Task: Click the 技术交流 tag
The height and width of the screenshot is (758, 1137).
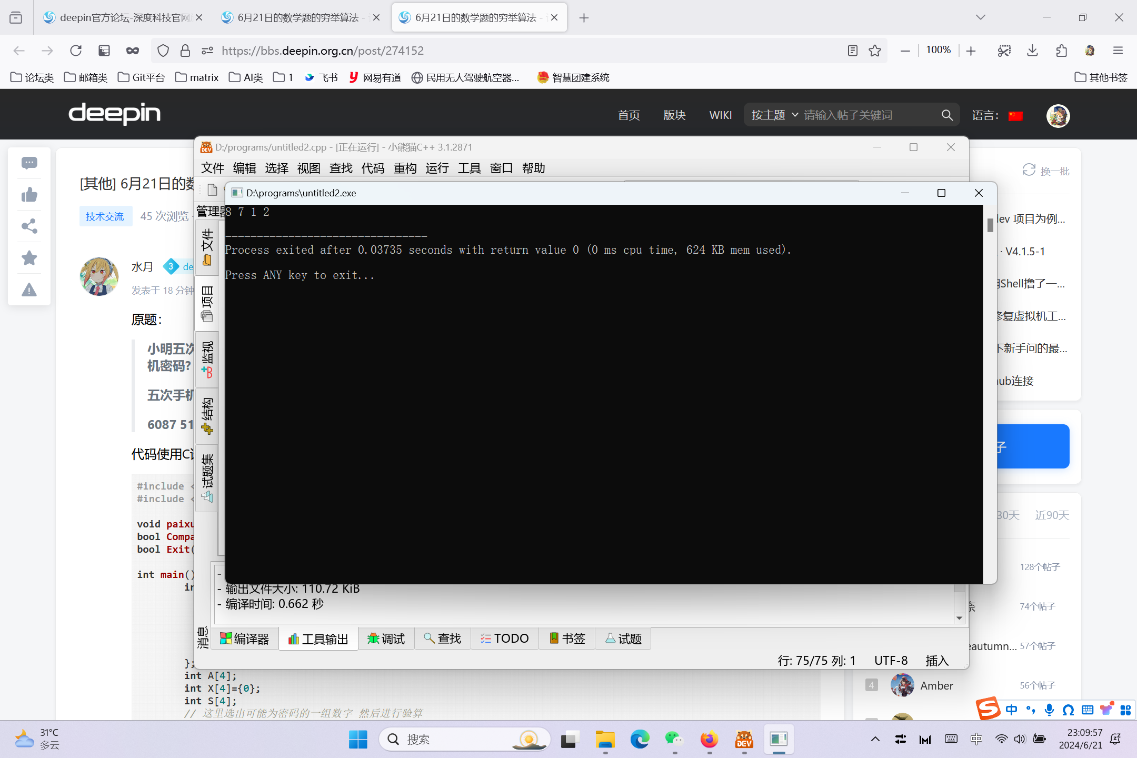Action: 105,216
